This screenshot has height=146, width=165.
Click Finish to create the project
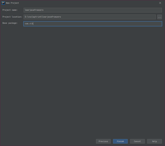click(120, 141)
